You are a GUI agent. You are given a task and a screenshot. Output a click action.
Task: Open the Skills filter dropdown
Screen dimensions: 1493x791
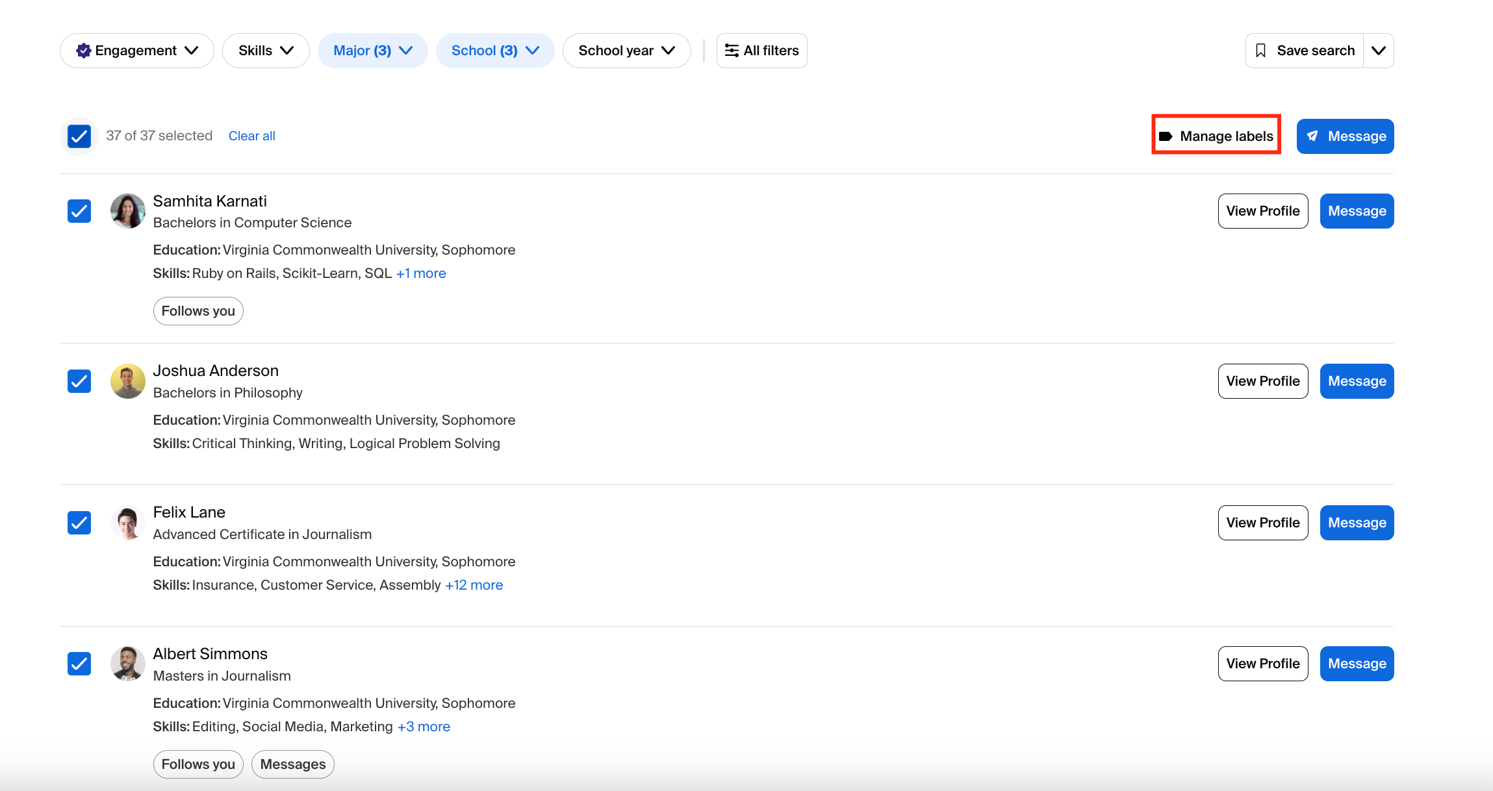266,50
